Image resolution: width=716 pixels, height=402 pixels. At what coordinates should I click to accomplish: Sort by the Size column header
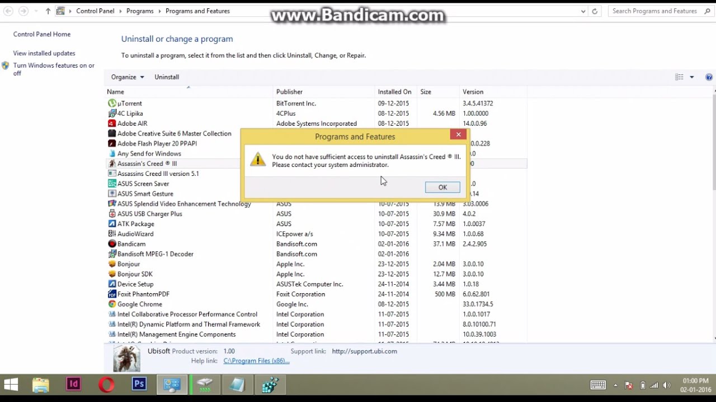click(x=439, y=92)
